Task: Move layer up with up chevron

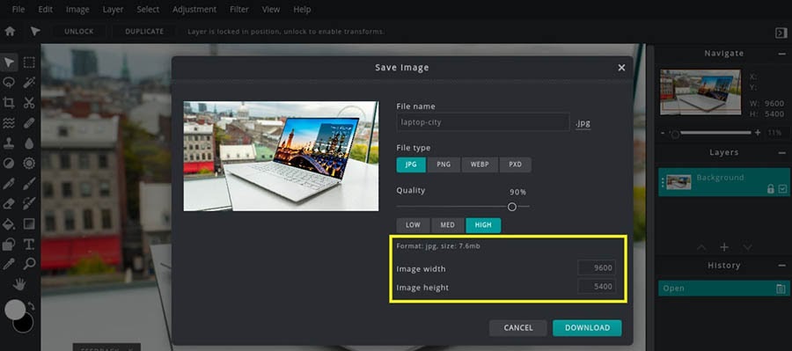Action: (700, 247)
